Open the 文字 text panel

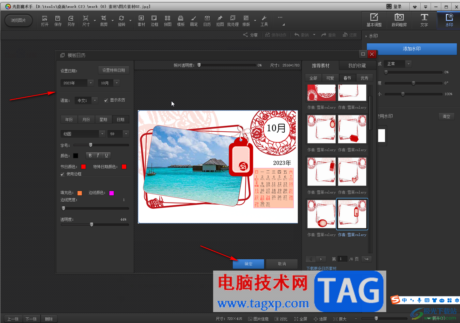click(424, 20)
